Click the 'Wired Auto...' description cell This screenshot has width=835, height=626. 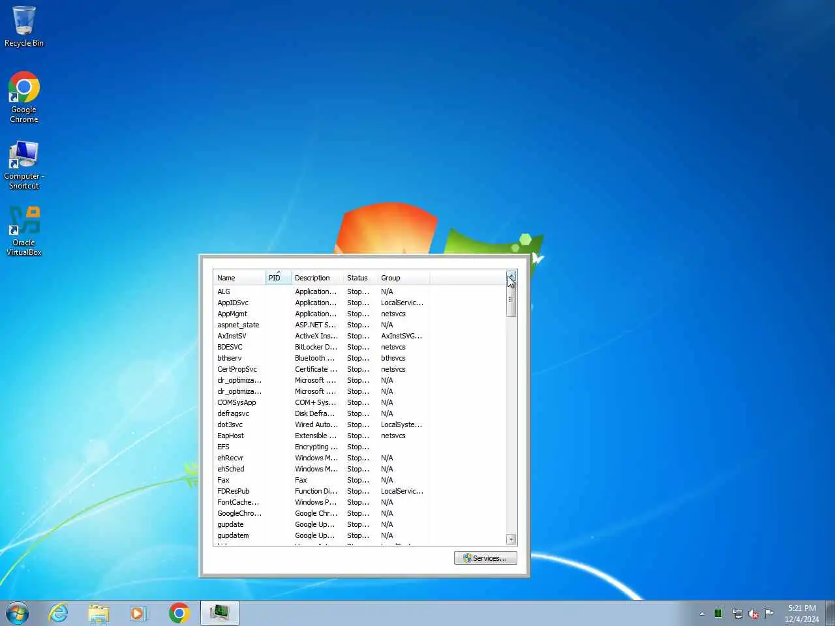click(x=316, y=425)
